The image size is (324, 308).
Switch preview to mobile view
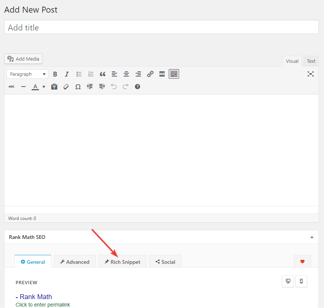pyautogui.click(x=301, y=281)
